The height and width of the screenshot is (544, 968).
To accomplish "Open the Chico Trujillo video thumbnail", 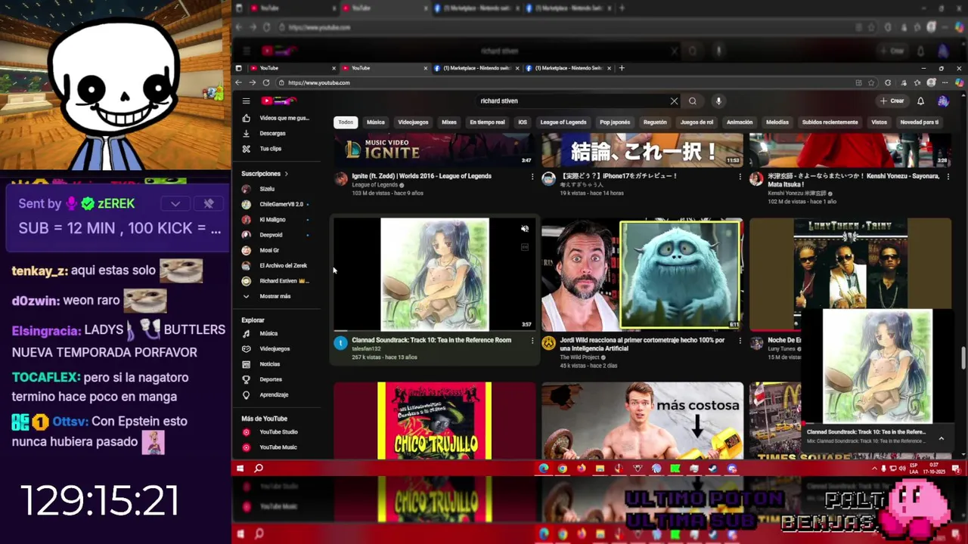I will [x=434, y=420].
